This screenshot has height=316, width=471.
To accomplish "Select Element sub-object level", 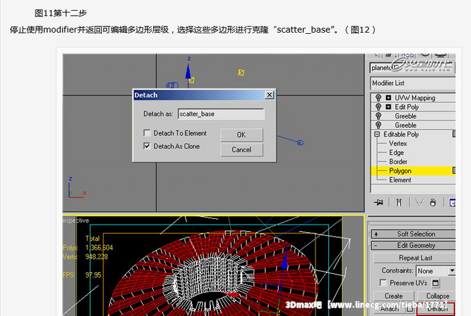I will tap(400, 180).
